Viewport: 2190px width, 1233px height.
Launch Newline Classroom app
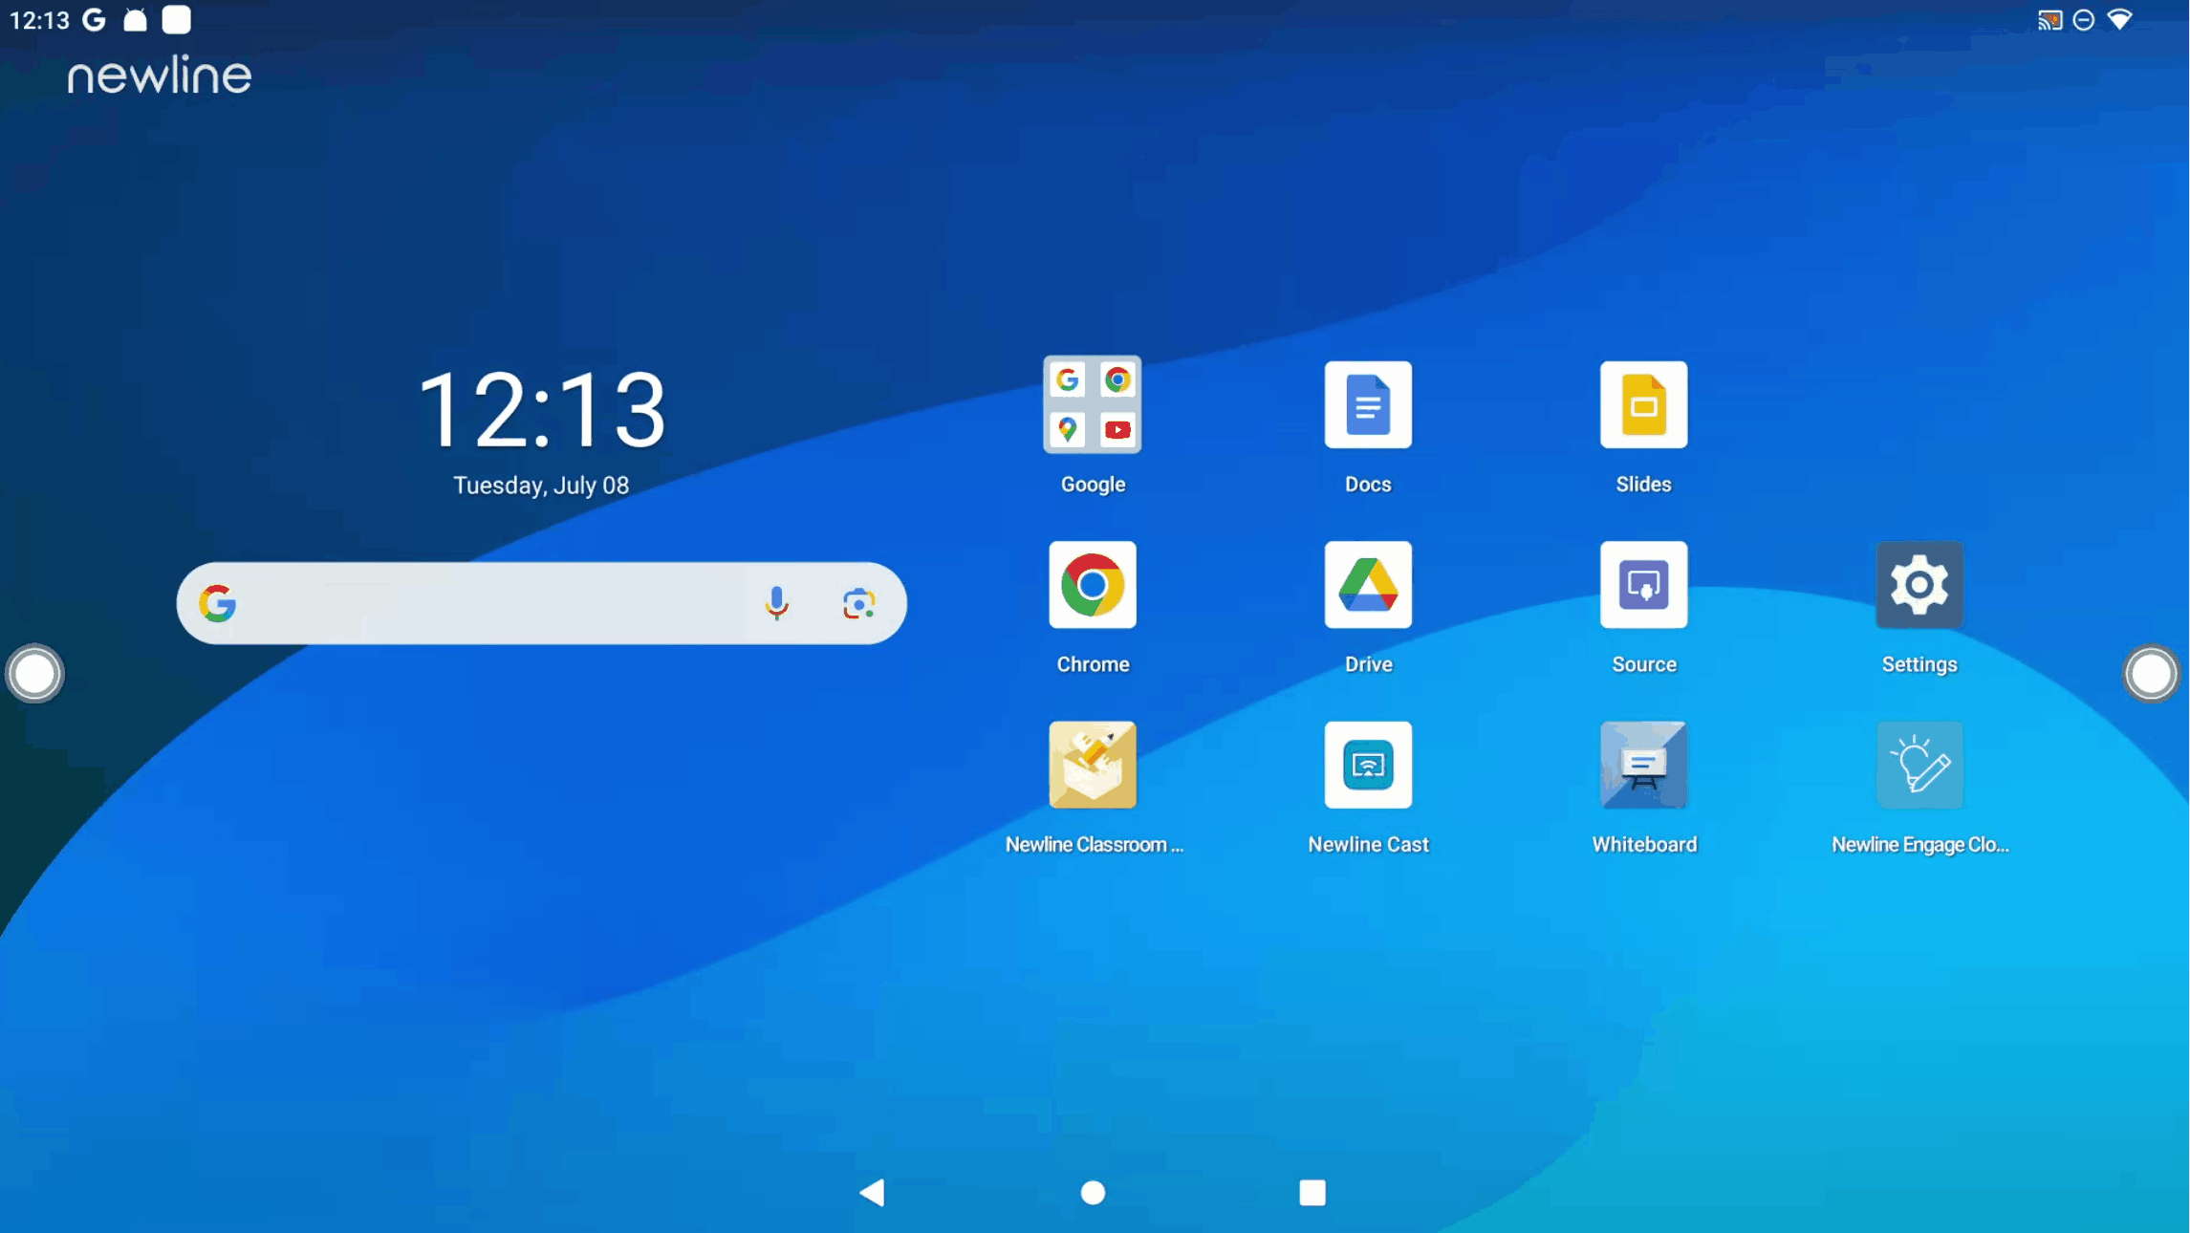(x=1093, y=765)
